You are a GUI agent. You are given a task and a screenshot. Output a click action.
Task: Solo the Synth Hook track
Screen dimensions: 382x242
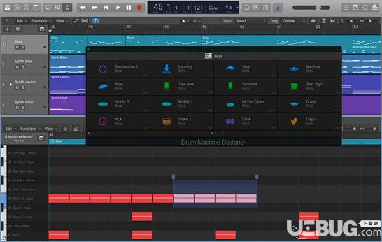(22, 108)
